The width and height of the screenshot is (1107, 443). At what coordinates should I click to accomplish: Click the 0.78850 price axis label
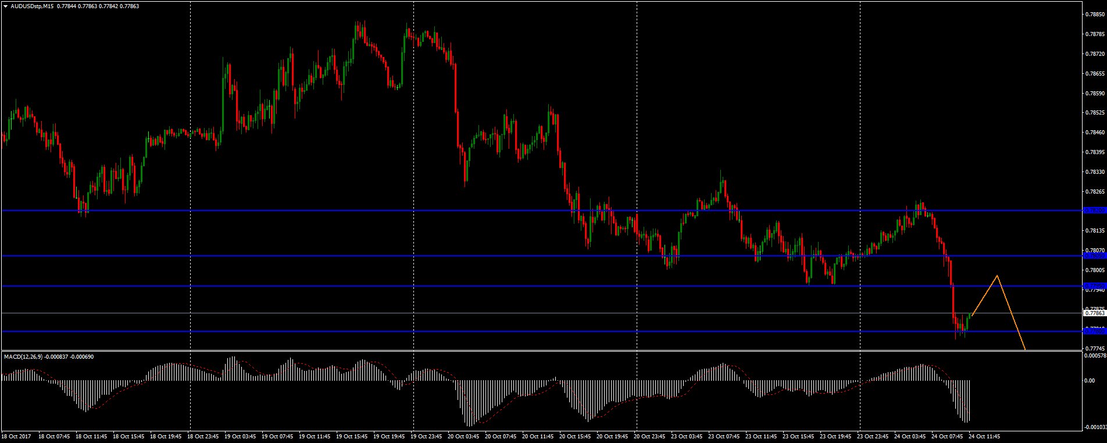click(1095, 15)
